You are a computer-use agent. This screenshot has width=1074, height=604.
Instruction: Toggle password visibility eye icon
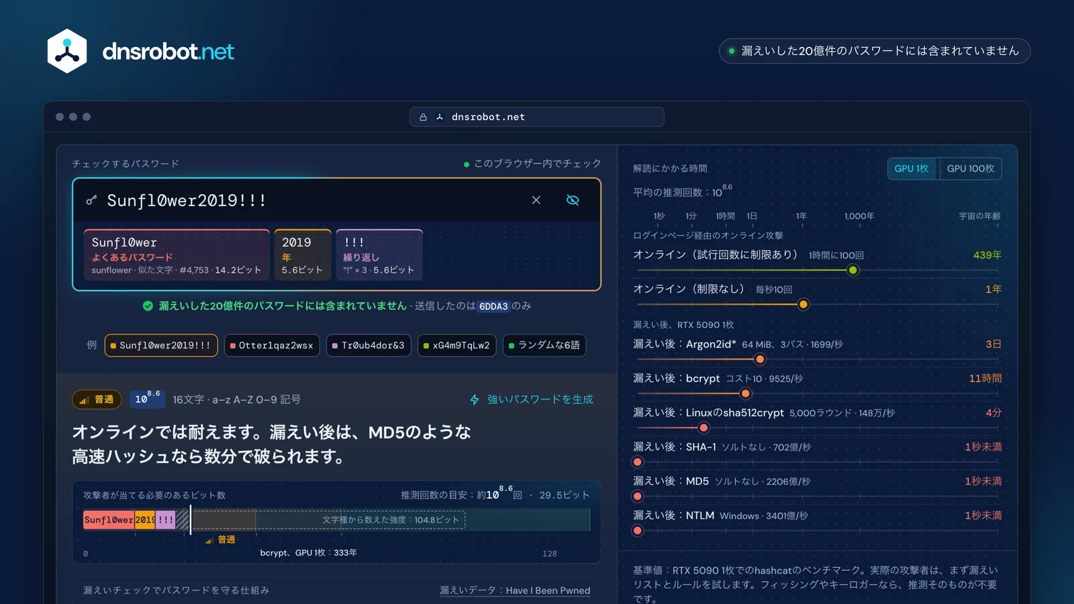coord(573,200)
